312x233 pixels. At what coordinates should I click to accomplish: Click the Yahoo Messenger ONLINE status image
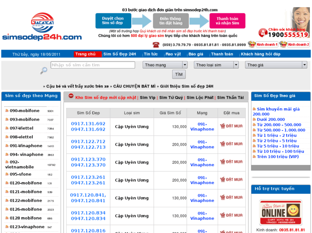[x=281, y=212]
